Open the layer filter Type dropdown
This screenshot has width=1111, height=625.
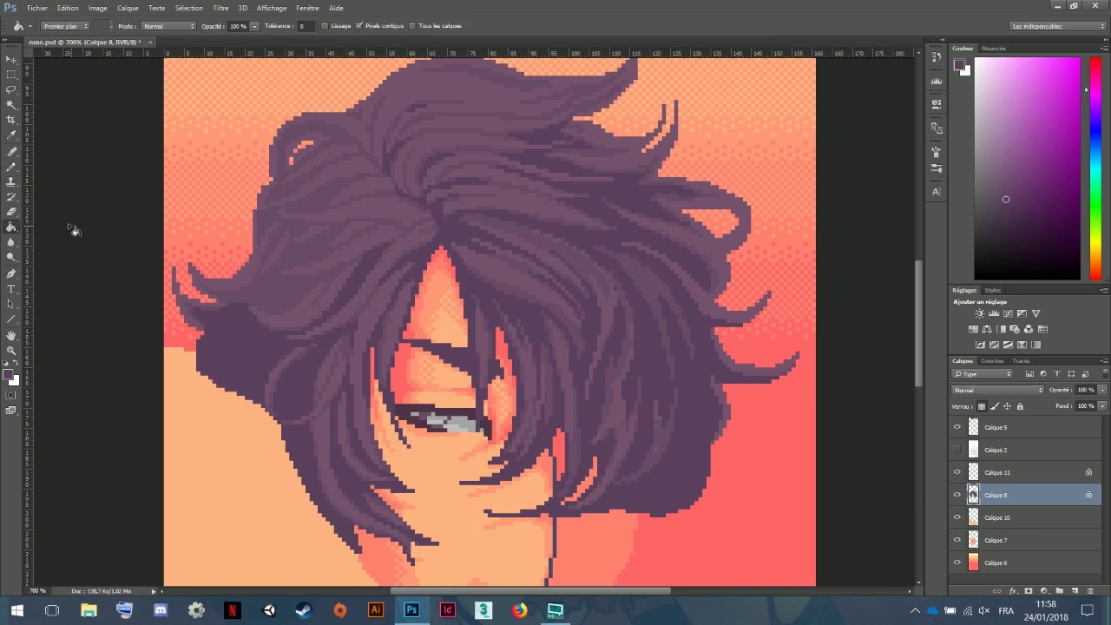pos(983,374)
